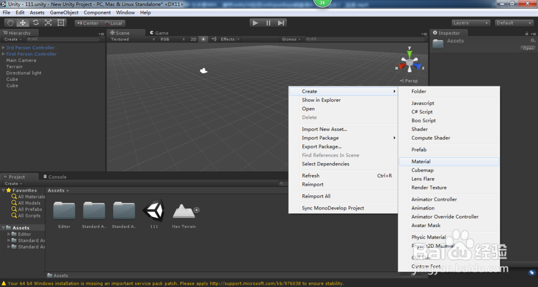This screenshot has width=538, height=287.
Task: Select the Editor folder asset
Action: tap(64, 211)
